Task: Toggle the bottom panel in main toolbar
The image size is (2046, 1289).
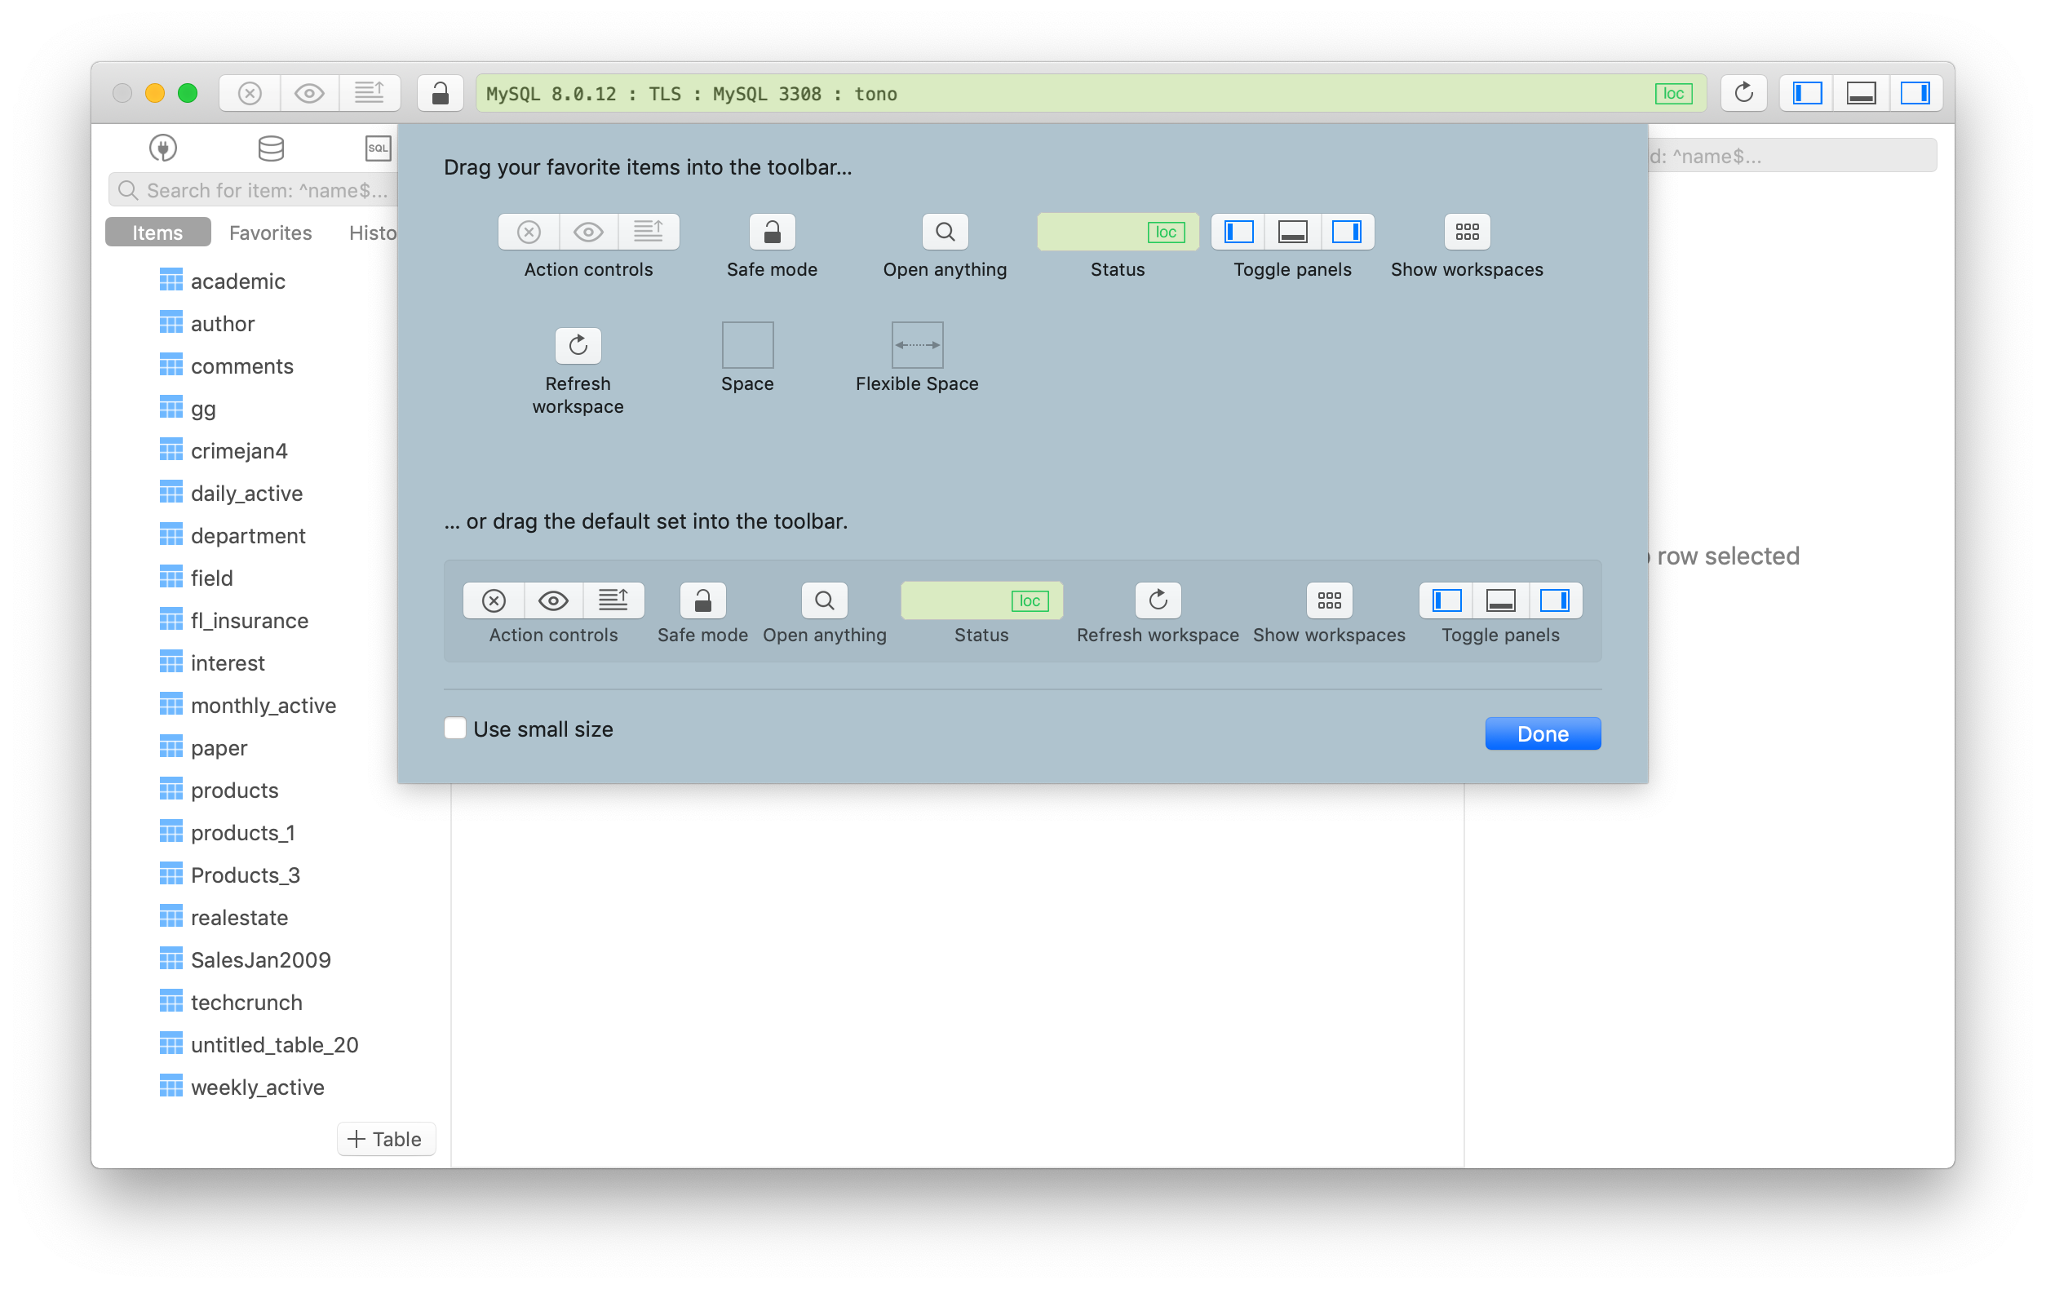Action: pos(1861,94)
